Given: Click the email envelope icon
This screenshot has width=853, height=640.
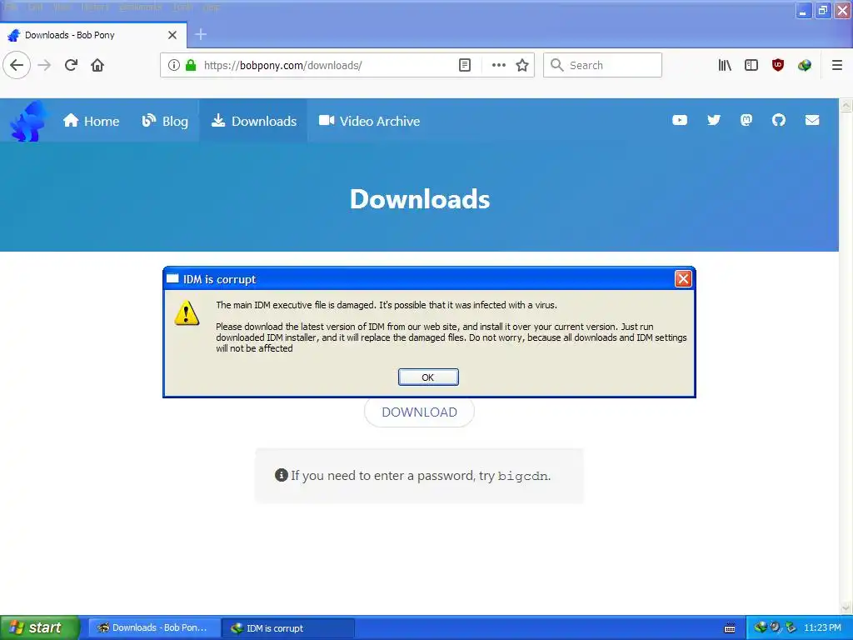Looking at the screenshot, I should click(x=812, y=120).
